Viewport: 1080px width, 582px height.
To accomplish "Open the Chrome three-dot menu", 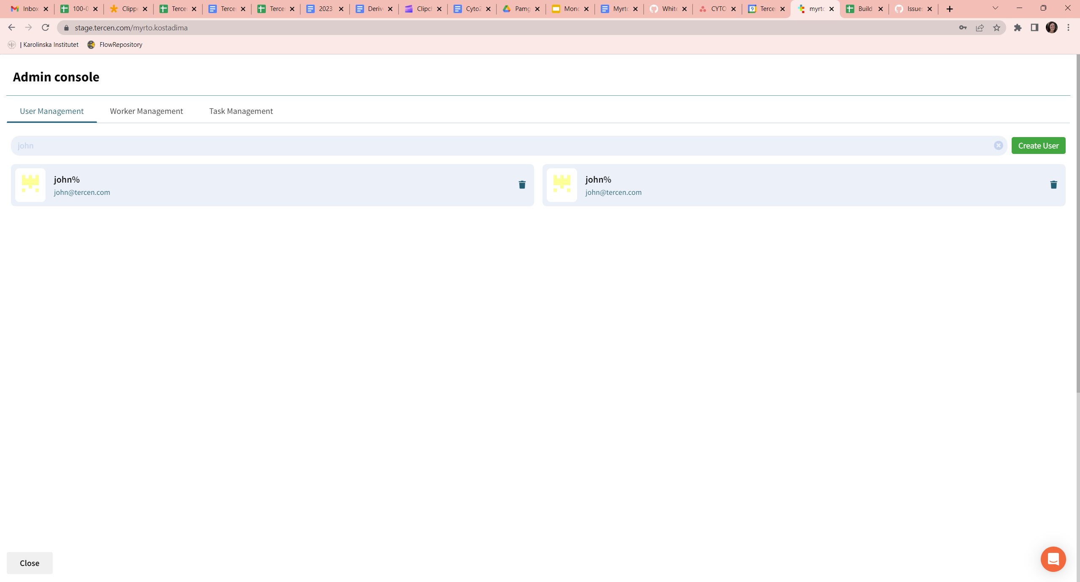I will (1069, 27).
